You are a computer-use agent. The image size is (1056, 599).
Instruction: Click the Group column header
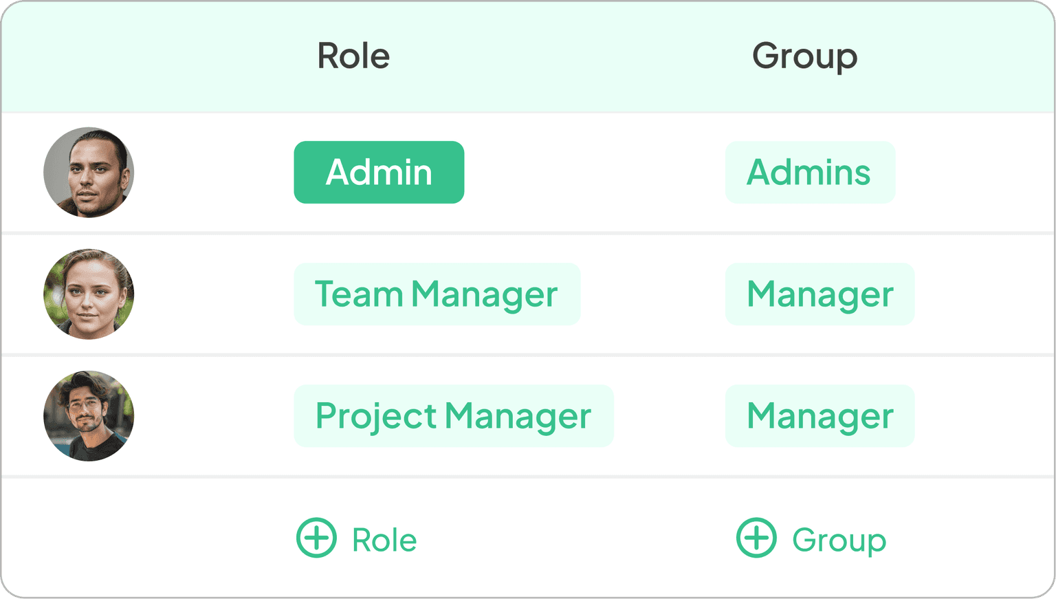click(x=804, y=56)
